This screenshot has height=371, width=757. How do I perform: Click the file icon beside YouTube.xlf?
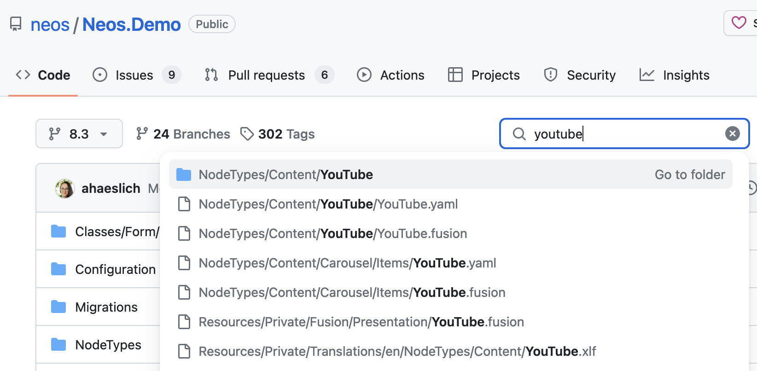(184, 351)
